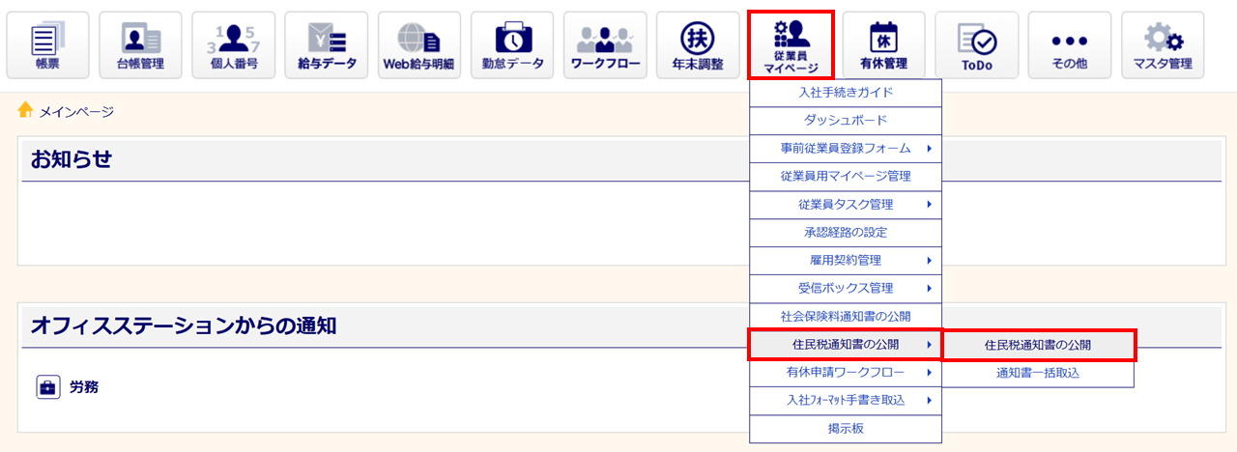
Task: Select the 勤怠データ icon
Action: pyautogui.click(x=511, y=45)
